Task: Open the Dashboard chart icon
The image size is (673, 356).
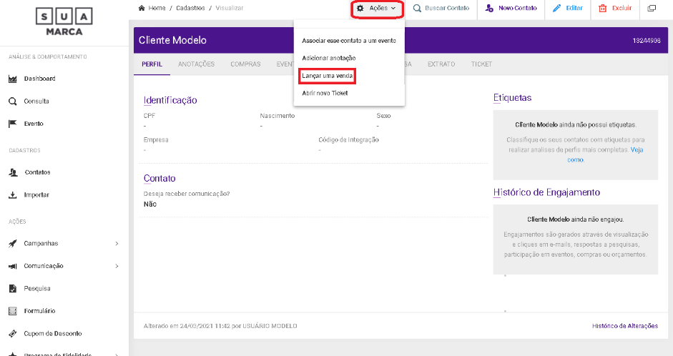Action: pos(13,79)
